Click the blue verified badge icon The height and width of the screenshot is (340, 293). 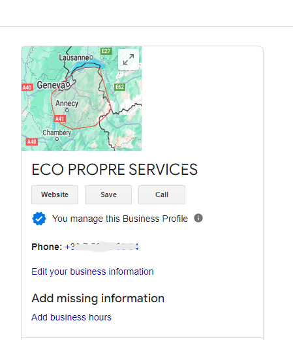[39, 219]
